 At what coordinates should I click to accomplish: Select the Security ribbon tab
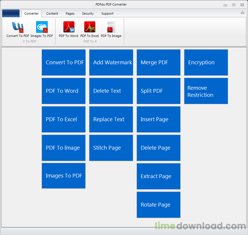coord(88,13)
